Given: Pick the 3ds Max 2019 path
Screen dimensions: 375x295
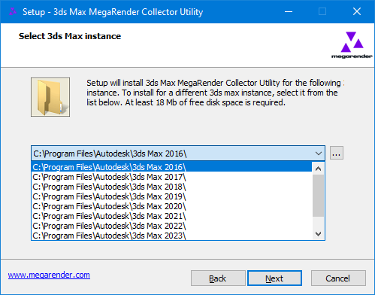Looking at the screenshot, I should [171, 196].
